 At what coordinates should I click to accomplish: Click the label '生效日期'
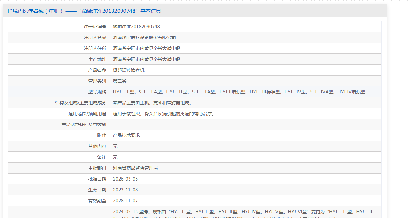97,190
